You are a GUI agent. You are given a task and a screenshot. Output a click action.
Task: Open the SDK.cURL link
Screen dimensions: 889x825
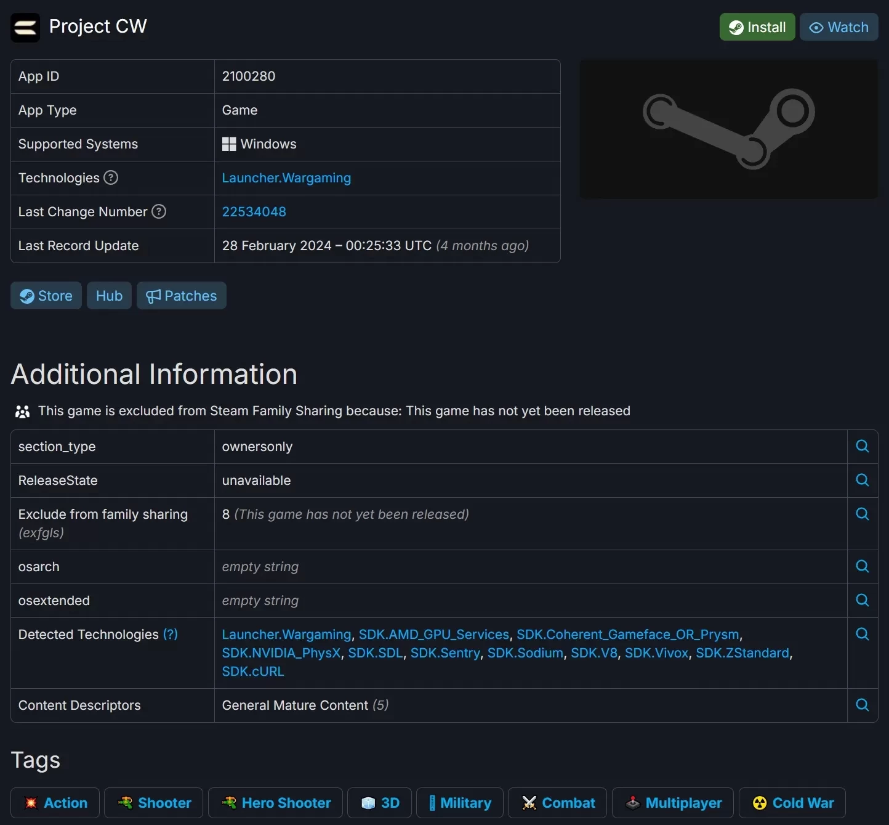[253, 672]
